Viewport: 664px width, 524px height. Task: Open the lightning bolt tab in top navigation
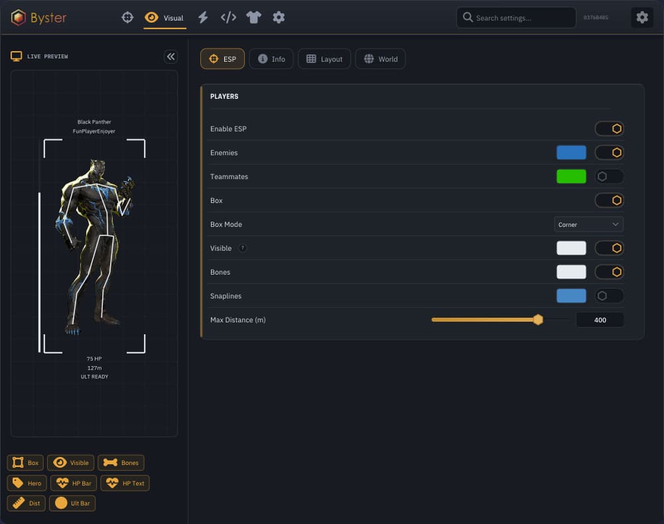point(203,17)
